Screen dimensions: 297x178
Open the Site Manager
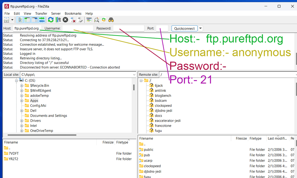7,20
